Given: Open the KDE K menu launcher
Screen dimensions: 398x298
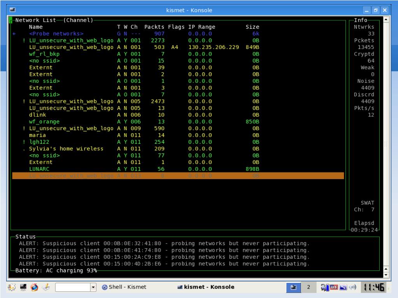Looking at the screenshot, I should coord(12,287).
